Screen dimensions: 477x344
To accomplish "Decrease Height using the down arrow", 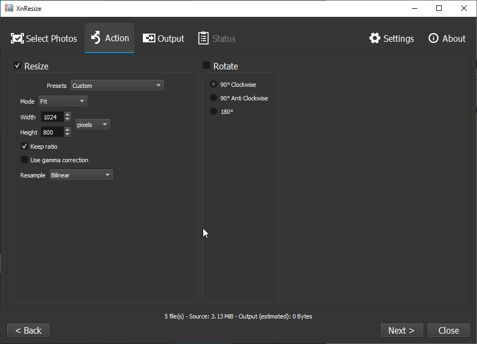I will coord(67,135).
